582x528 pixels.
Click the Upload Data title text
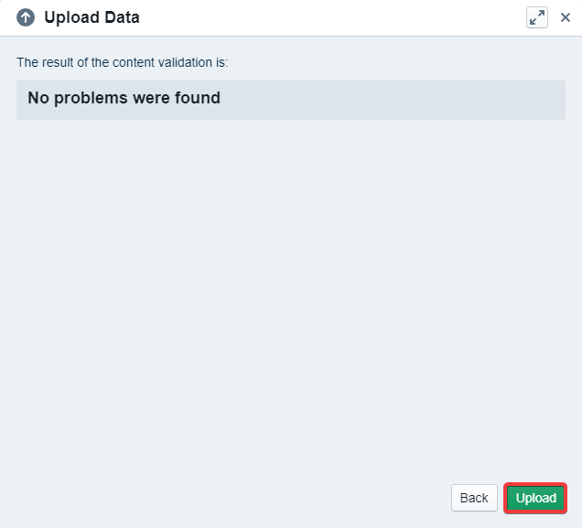click(x=92, y=17)
